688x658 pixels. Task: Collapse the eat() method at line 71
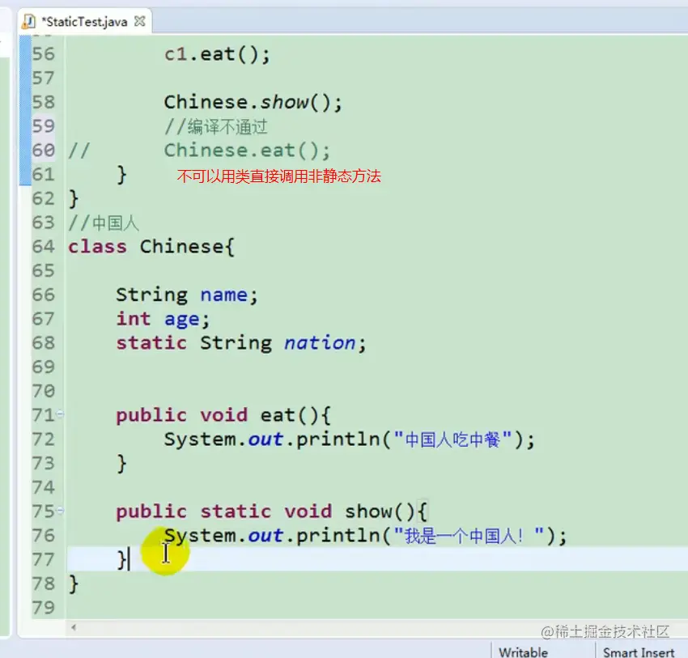pyautogui.click(x=61, y=414)
